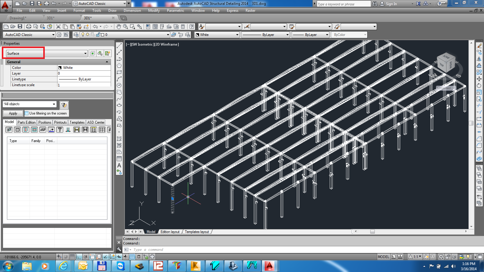Open the workspace dropdown showing AutoCAD Classic
The height and width of the screenshot is (272, 484).
pos(29,34)
